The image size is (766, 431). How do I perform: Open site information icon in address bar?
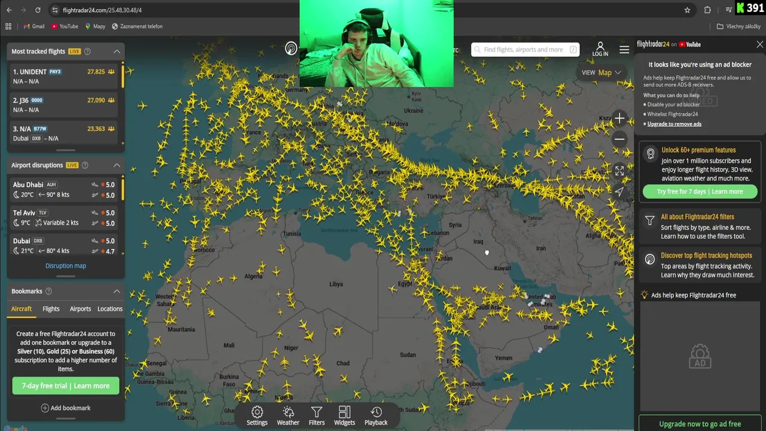(x=54, y=10)
